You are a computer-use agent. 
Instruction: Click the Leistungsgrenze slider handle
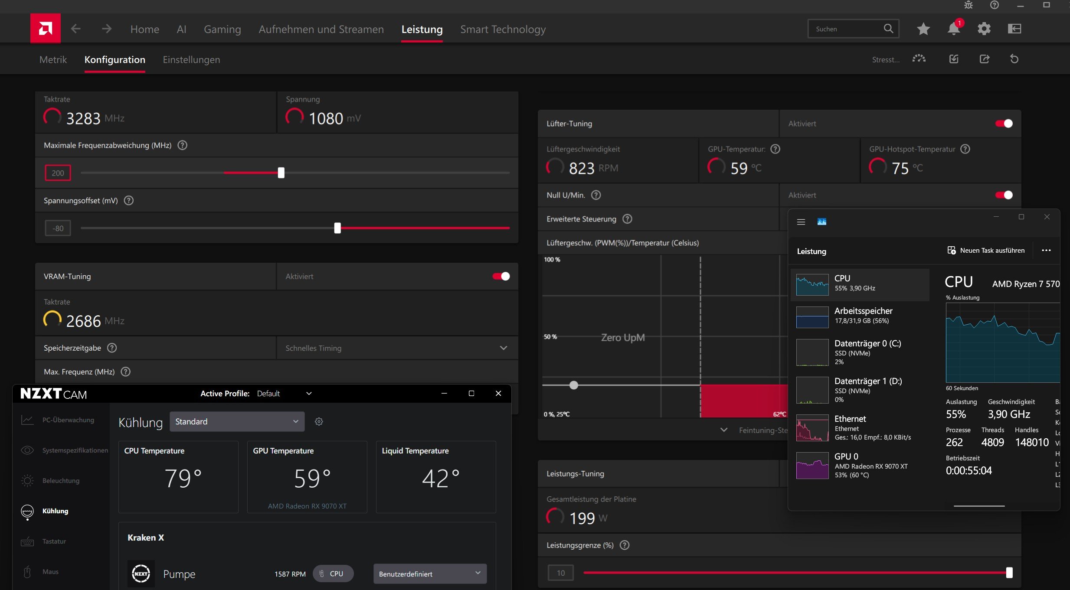[x=1009, y=573]
